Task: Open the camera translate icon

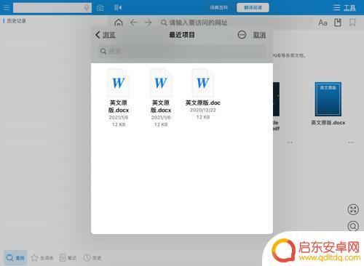Action: click(100, 8)
